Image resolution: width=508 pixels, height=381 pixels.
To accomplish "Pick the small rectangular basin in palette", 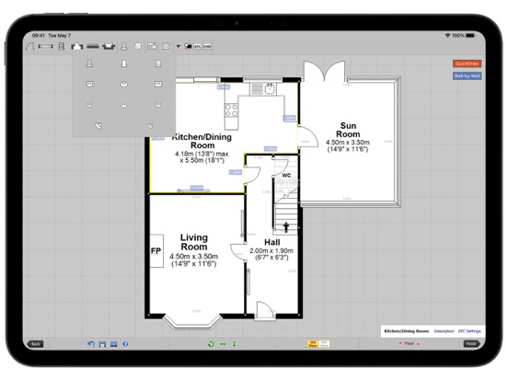I will [x=158, y=105].
